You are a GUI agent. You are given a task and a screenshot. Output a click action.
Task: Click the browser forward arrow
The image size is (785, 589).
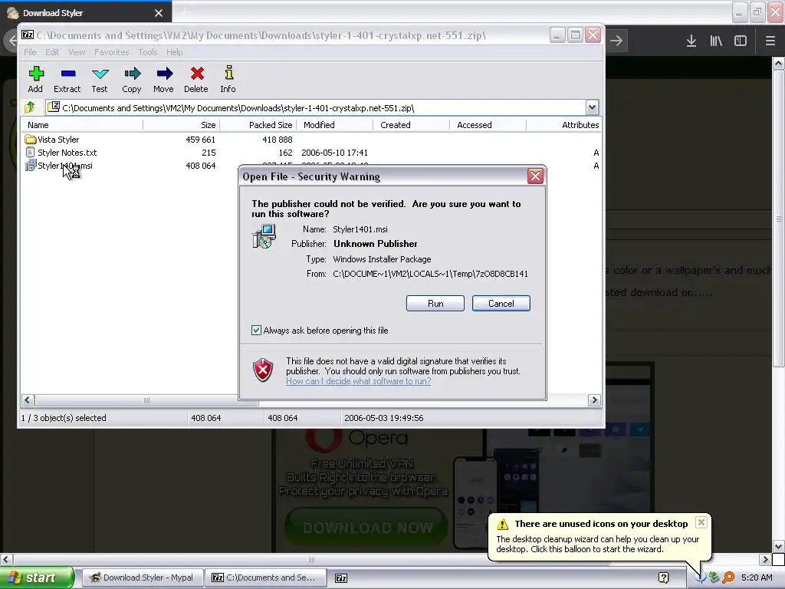616,41
